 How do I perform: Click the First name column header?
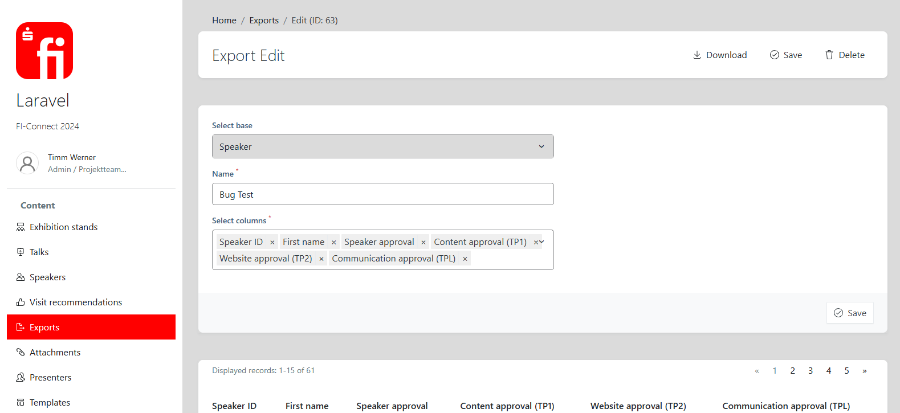307,406
